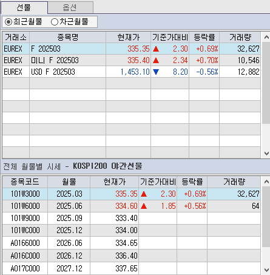Click lower table 거래량 column header
The image size is (270, 275).
[x=234, y=182]
